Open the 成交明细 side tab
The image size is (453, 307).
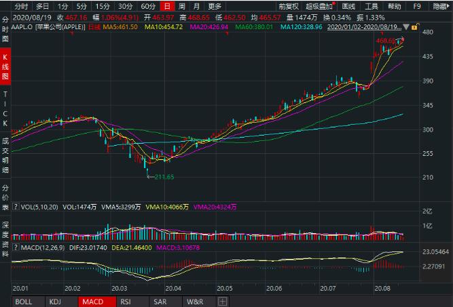coord(5,155)
